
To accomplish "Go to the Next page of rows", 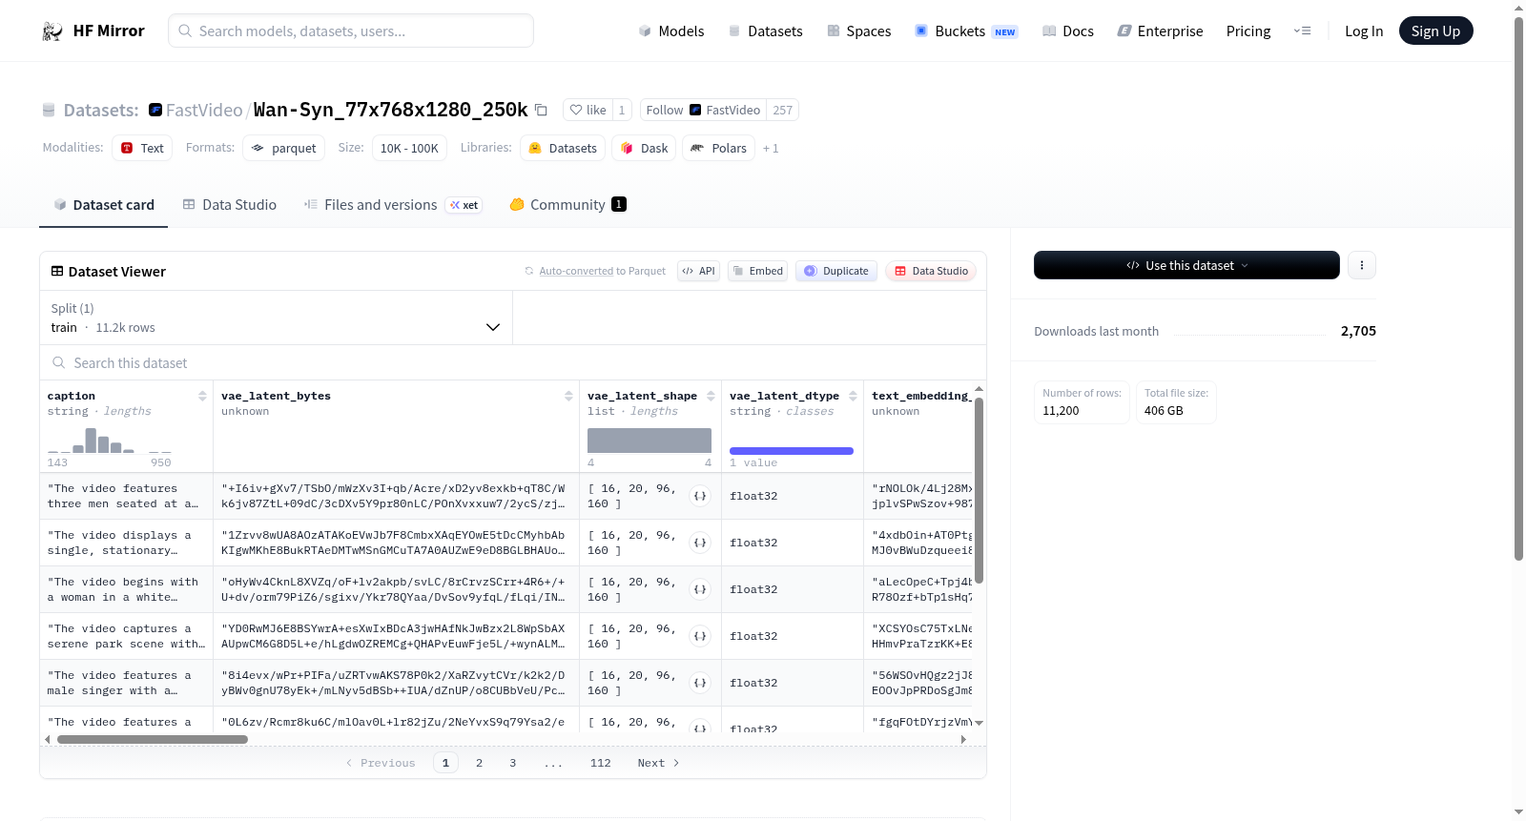I will pos(658,763).
